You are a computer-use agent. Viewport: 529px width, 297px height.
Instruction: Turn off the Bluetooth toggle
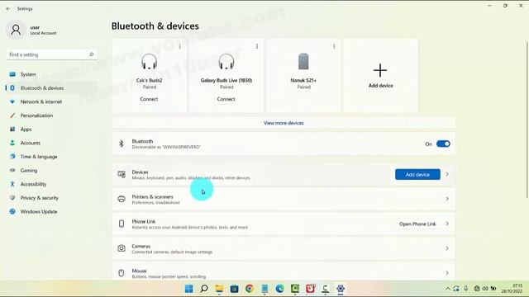pos(443,144)
